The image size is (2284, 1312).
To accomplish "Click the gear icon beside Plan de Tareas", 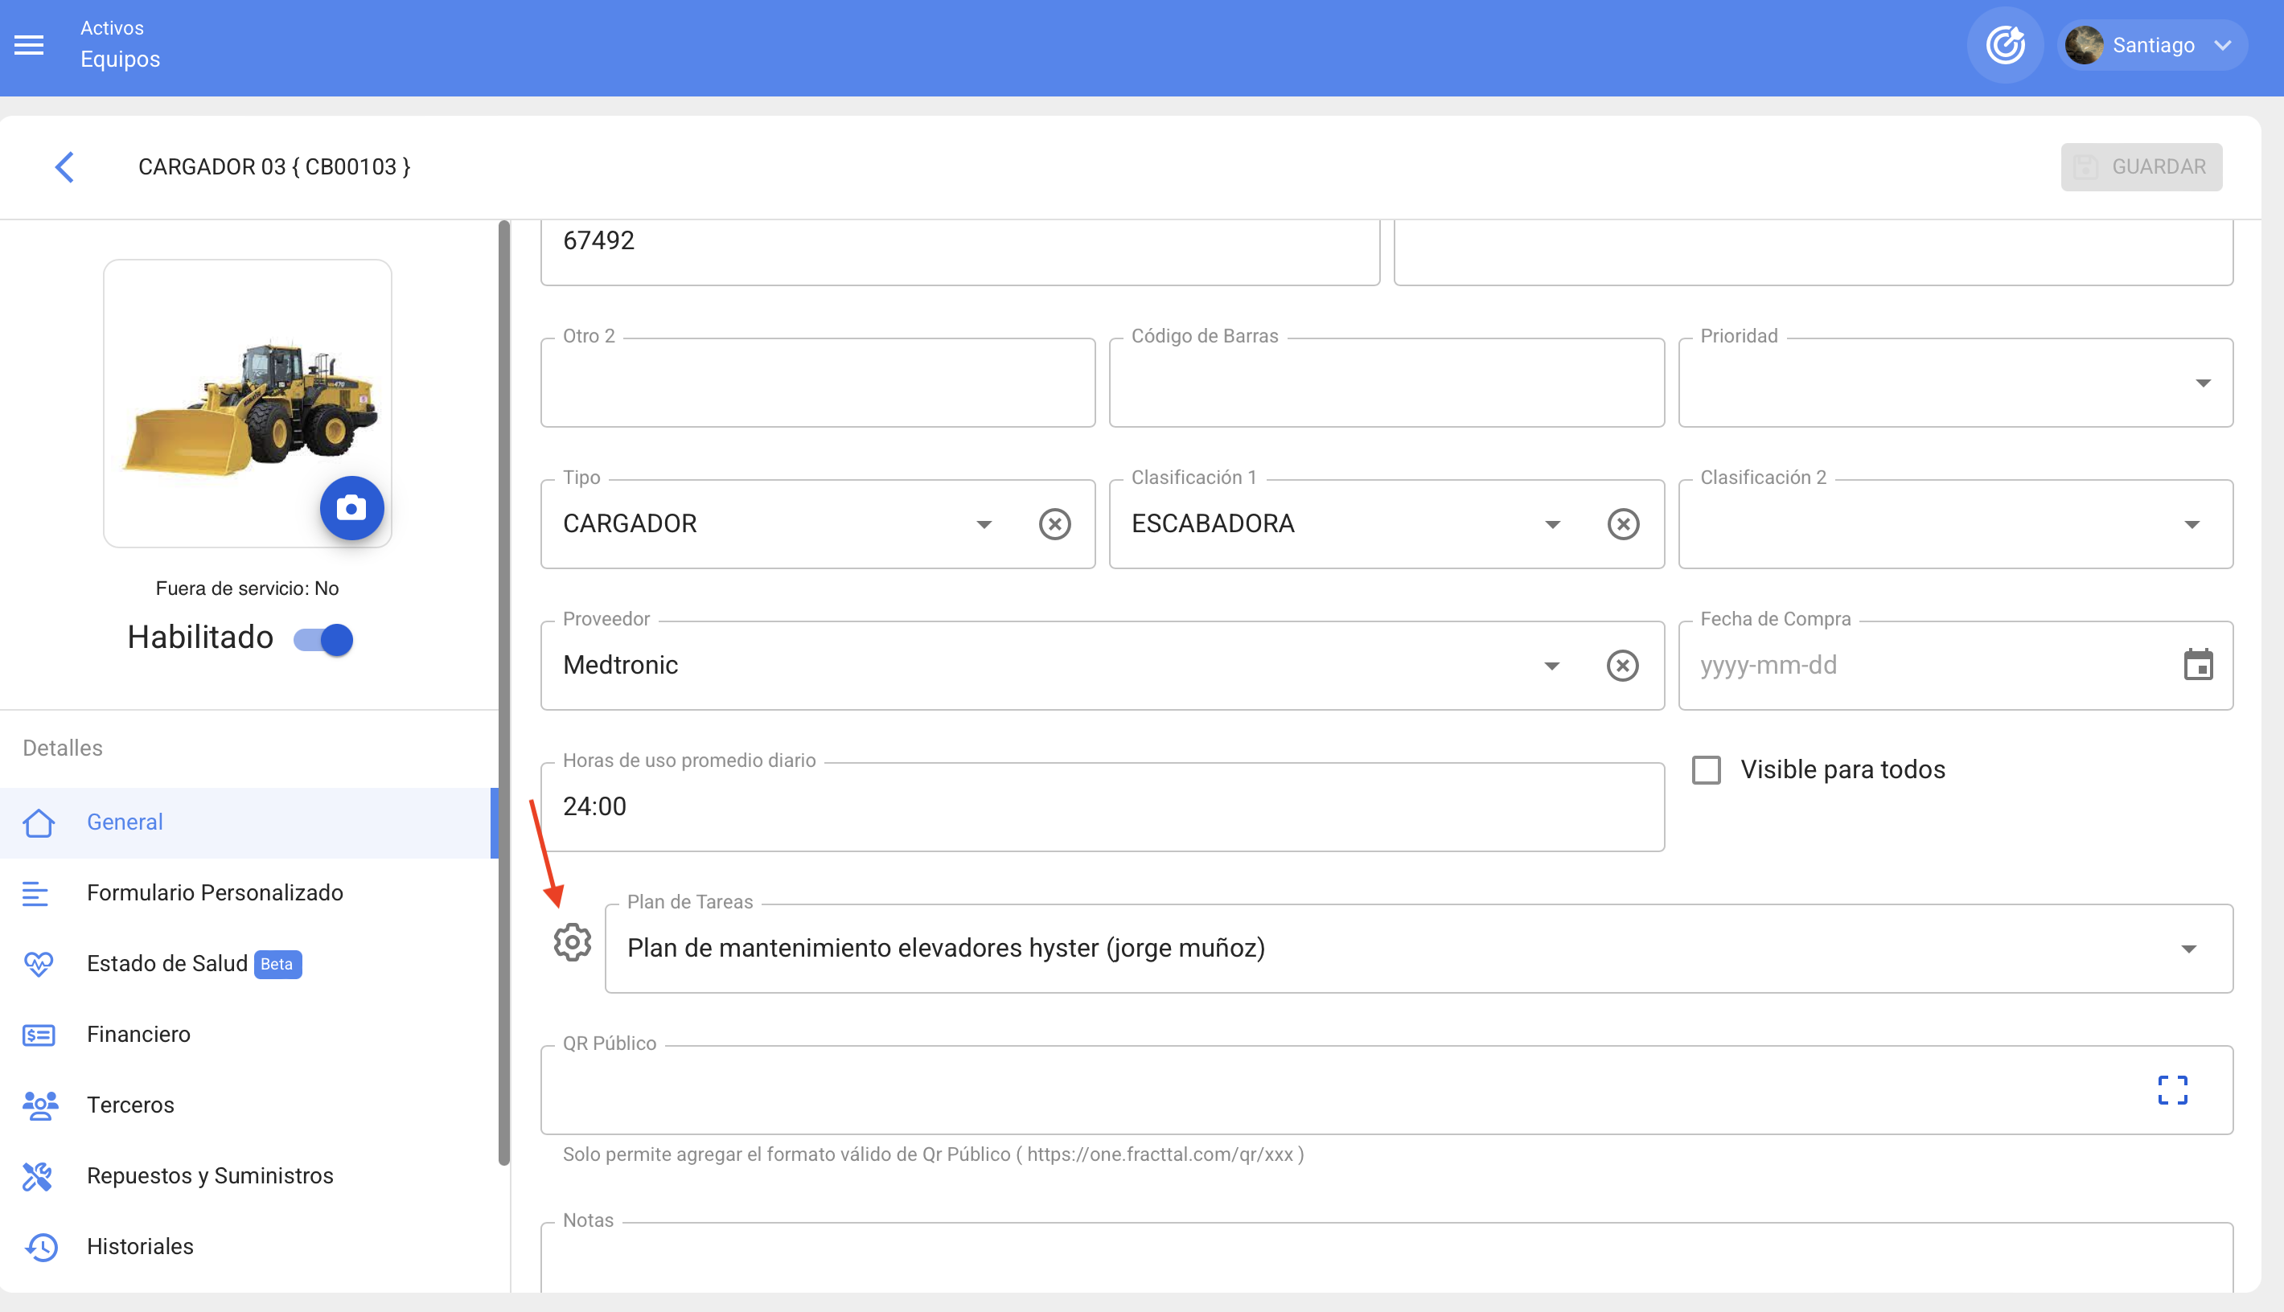I will coord(572,942).
